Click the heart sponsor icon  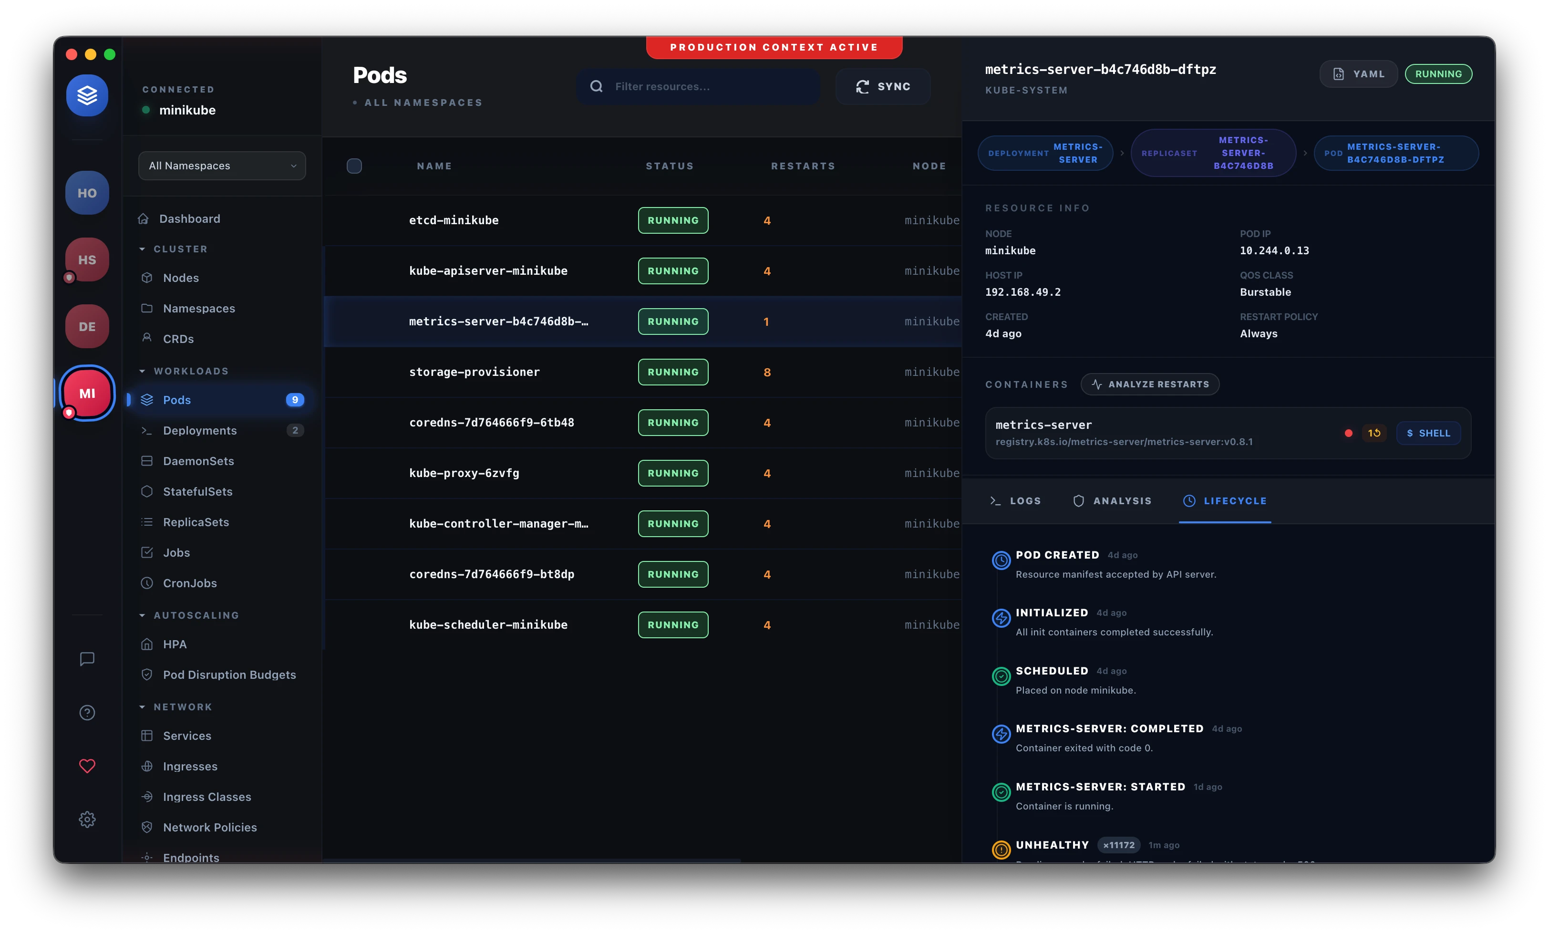(87, 766)
